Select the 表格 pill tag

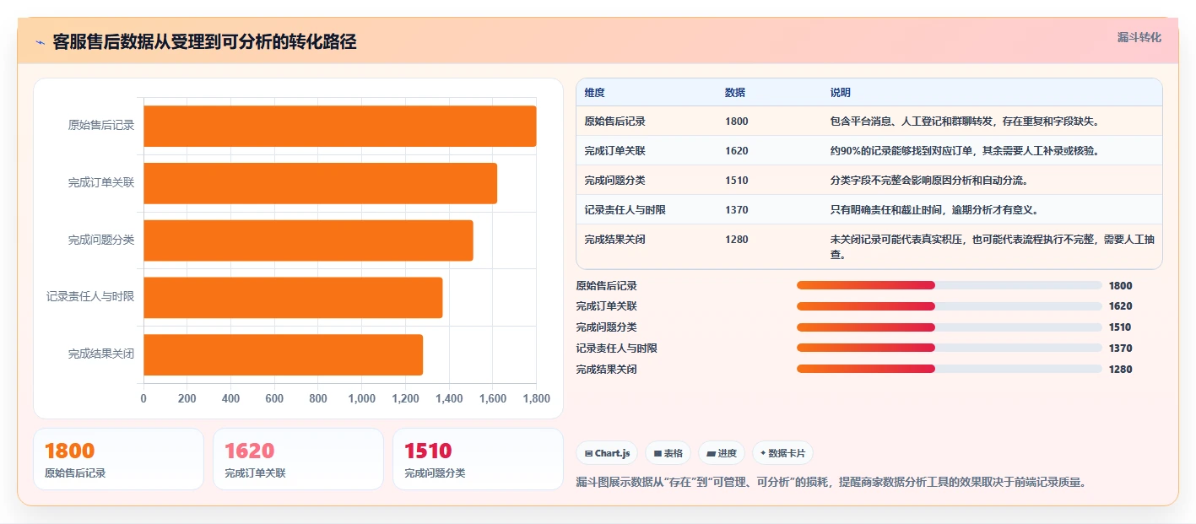coord(668,453)
